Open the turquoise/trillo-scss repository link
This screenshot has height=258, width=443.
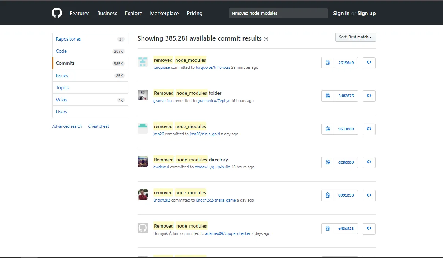(213, 68)
